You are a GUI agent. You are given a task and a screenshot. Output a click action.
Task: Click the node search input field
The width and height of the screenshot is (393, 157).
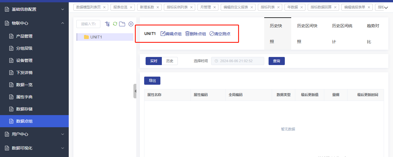[88, 24]
